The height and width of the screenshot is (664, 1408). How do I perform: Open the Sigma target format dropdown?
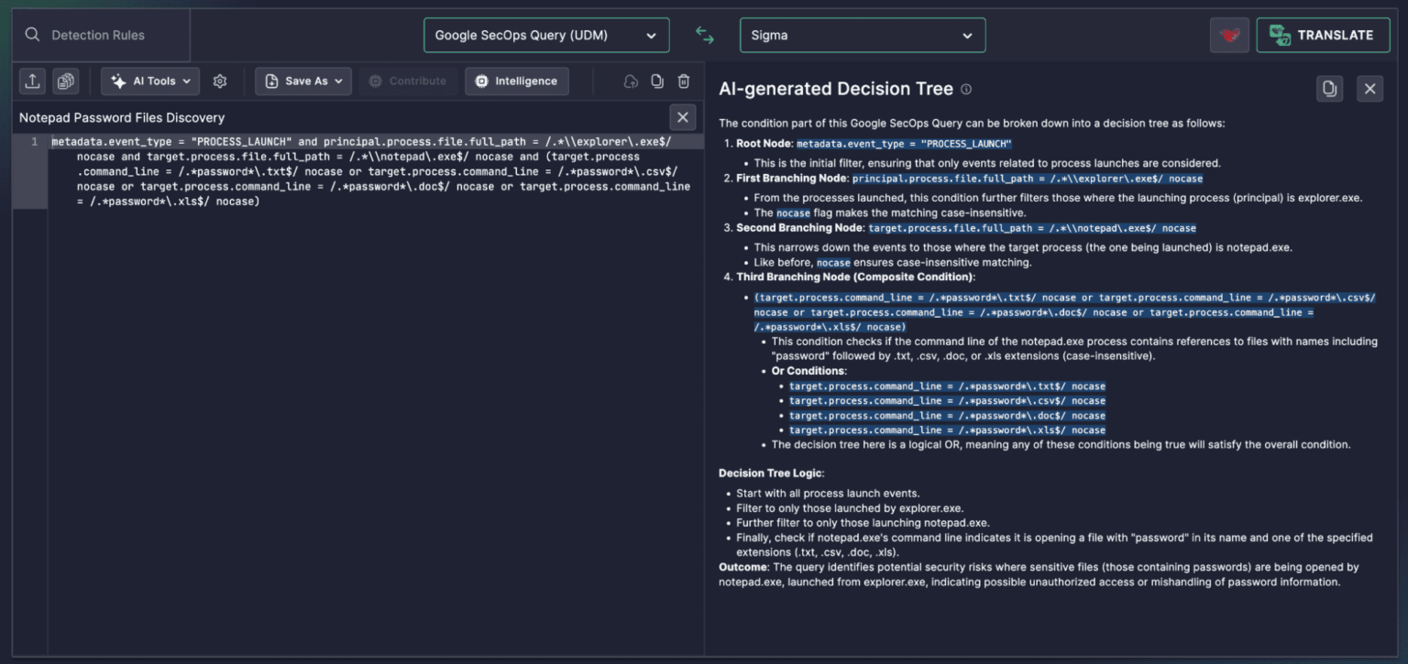861,35
